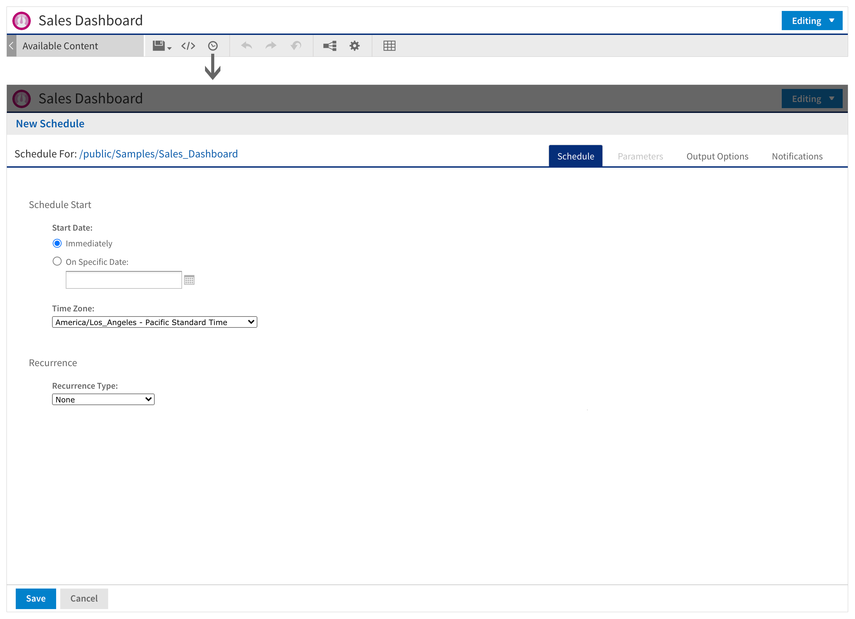Switch to the Schedule tab
The height and width of the screenshot is (619, 855).
pos(575,156)
